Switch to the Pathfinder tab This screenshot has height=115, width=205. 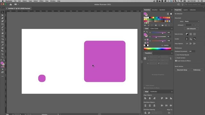[x=154, y=92]
